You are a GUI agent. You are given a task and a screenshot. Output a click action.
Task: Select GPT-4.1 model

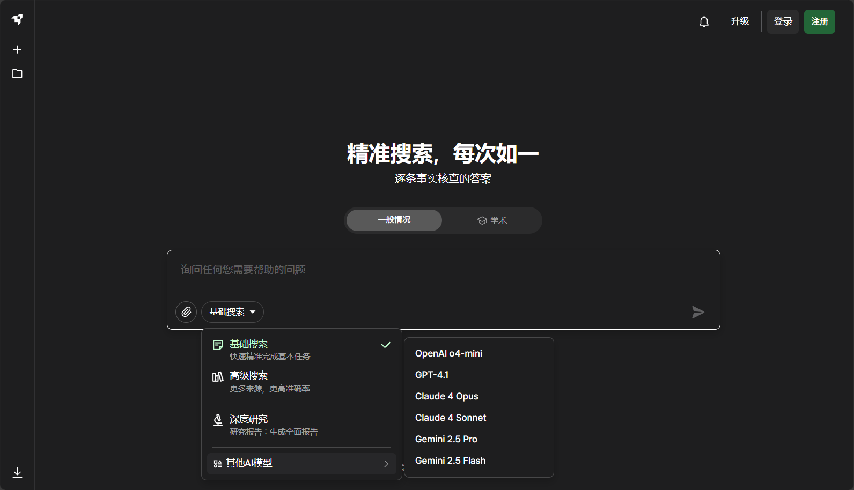(x=478, y=375)
